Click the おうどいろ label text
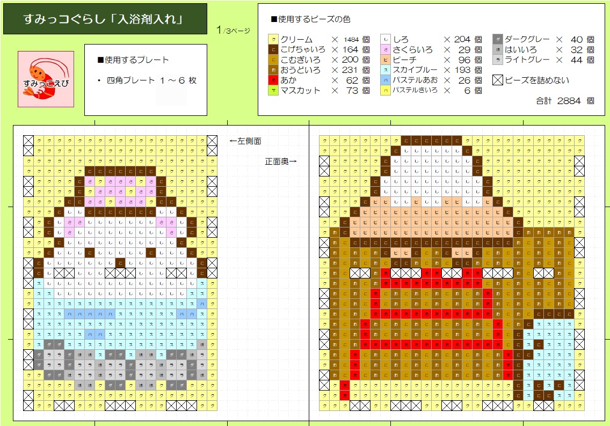Screen dimensions: 610x426 (x=300, y=70)
